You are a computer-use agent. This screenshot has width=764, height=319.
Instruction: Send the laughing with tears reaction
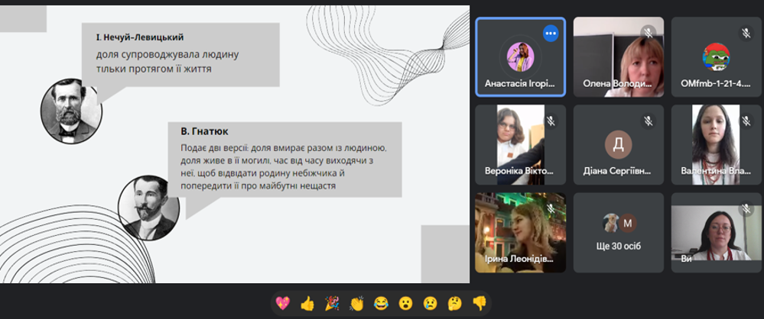(x=381, y=304)
